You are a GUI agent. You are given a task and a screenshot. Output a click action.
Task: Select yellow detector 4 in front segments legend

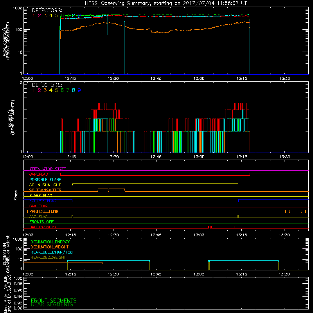[51, 16]
